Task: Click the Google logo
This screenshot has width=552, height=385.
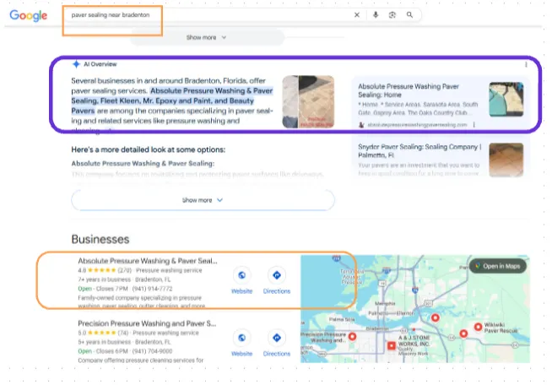Action: tap(28, 15)
